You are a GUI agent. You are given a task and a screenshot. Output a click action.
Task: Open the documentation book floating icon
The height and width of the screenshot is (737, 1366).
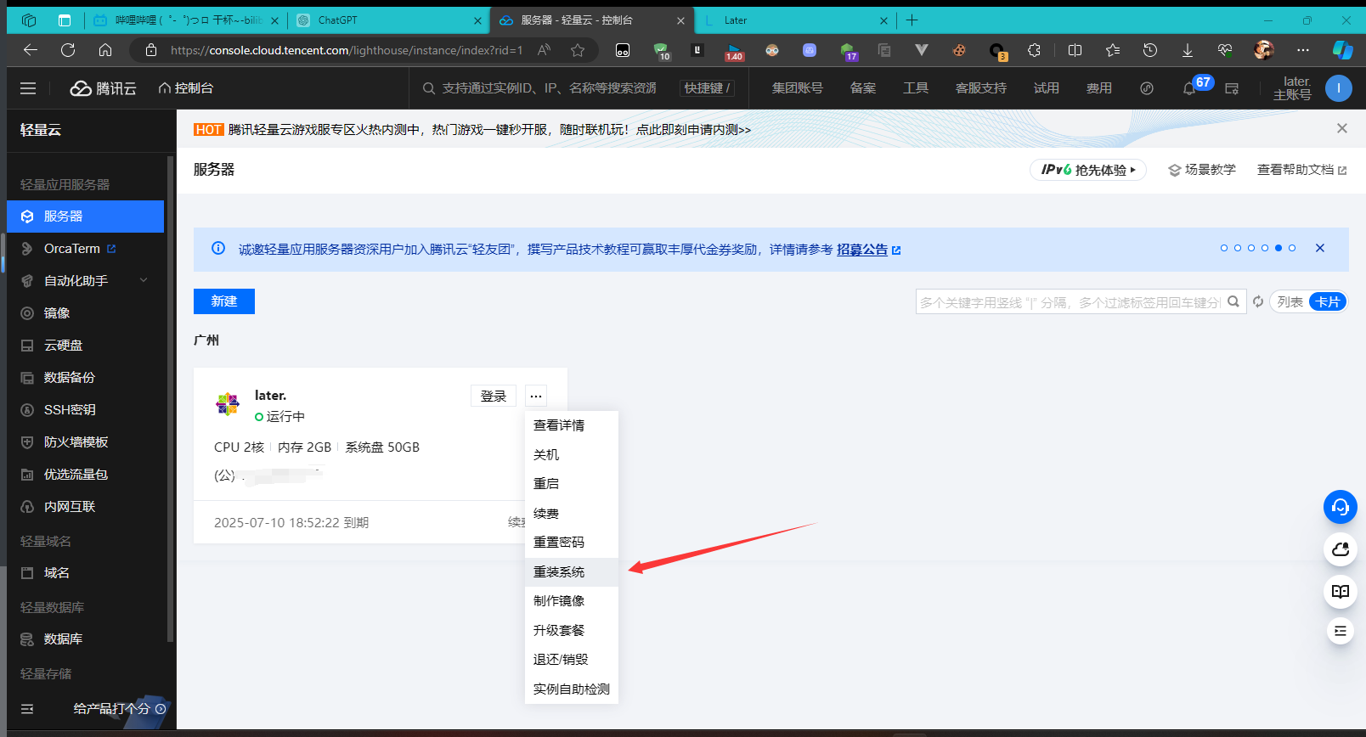[x=1340, y=592]
